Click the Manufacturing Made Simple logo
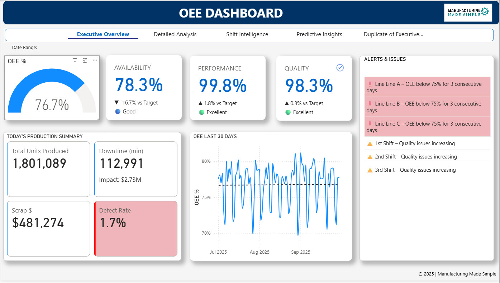 (468, 12)
